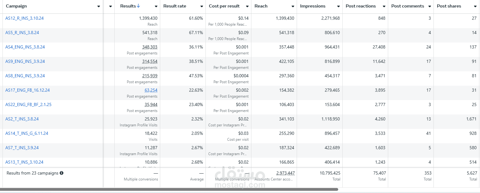Open Post comments column dropdown arrow
The width and height of the screenshot is (480, 193).
(429, 6)
